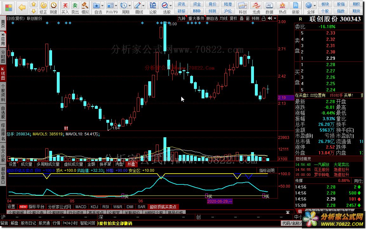
Task: Open the 数据 PE icon
Action: click(269, 5)
